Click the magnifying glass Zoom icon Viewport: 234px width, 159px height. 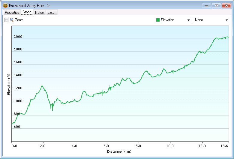12,20
